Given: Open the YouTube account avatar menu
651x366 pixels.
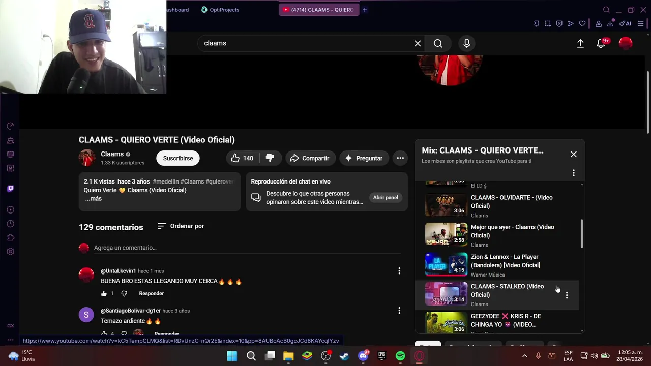Looking at the screenshot, I should tap(626, 43).
